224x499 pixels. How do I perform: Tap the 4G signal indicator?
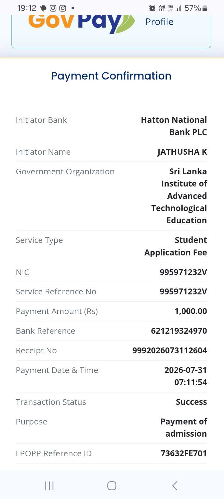(x=170, y=8)
